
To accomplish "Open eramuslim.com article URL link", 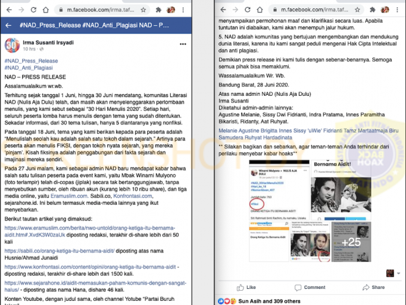I will coord(90,231).
